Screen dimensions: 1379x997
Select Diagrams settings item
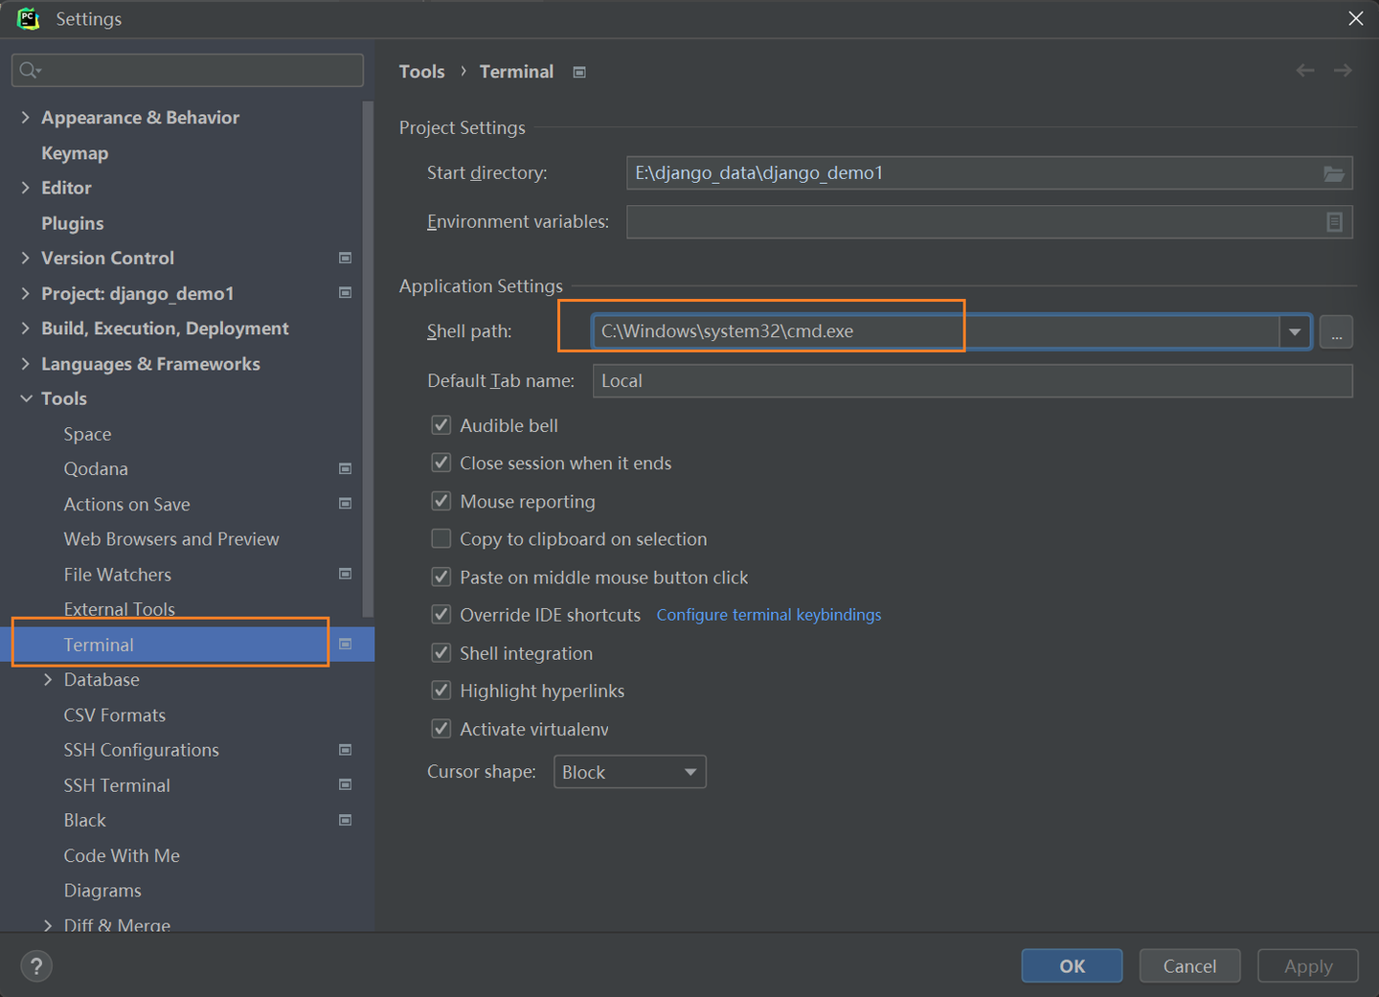coord(102,891)
